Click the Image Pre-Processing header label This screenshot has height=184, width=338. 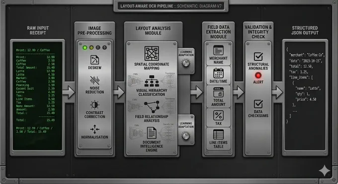[x=94, y=31]
